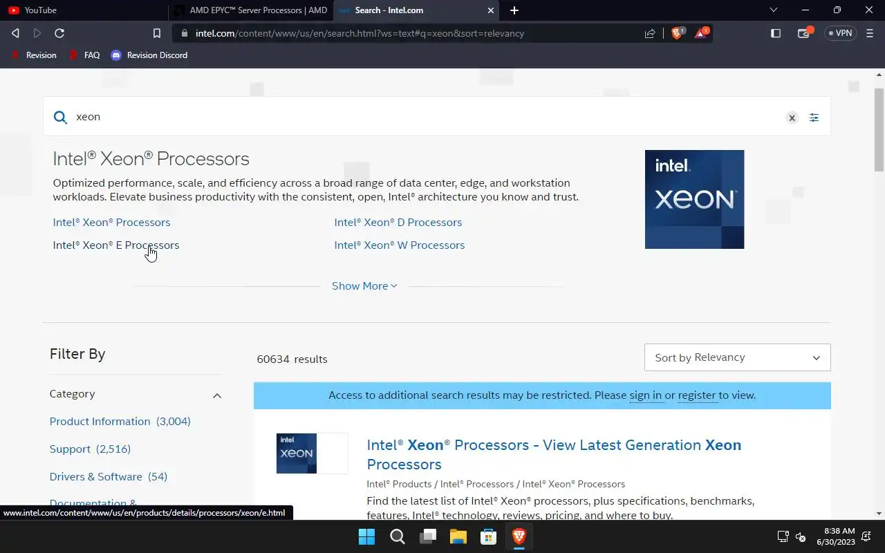Open the browser hamburger menu
The height and width of the screenshot is (553, 885).
tap(869, 33)
